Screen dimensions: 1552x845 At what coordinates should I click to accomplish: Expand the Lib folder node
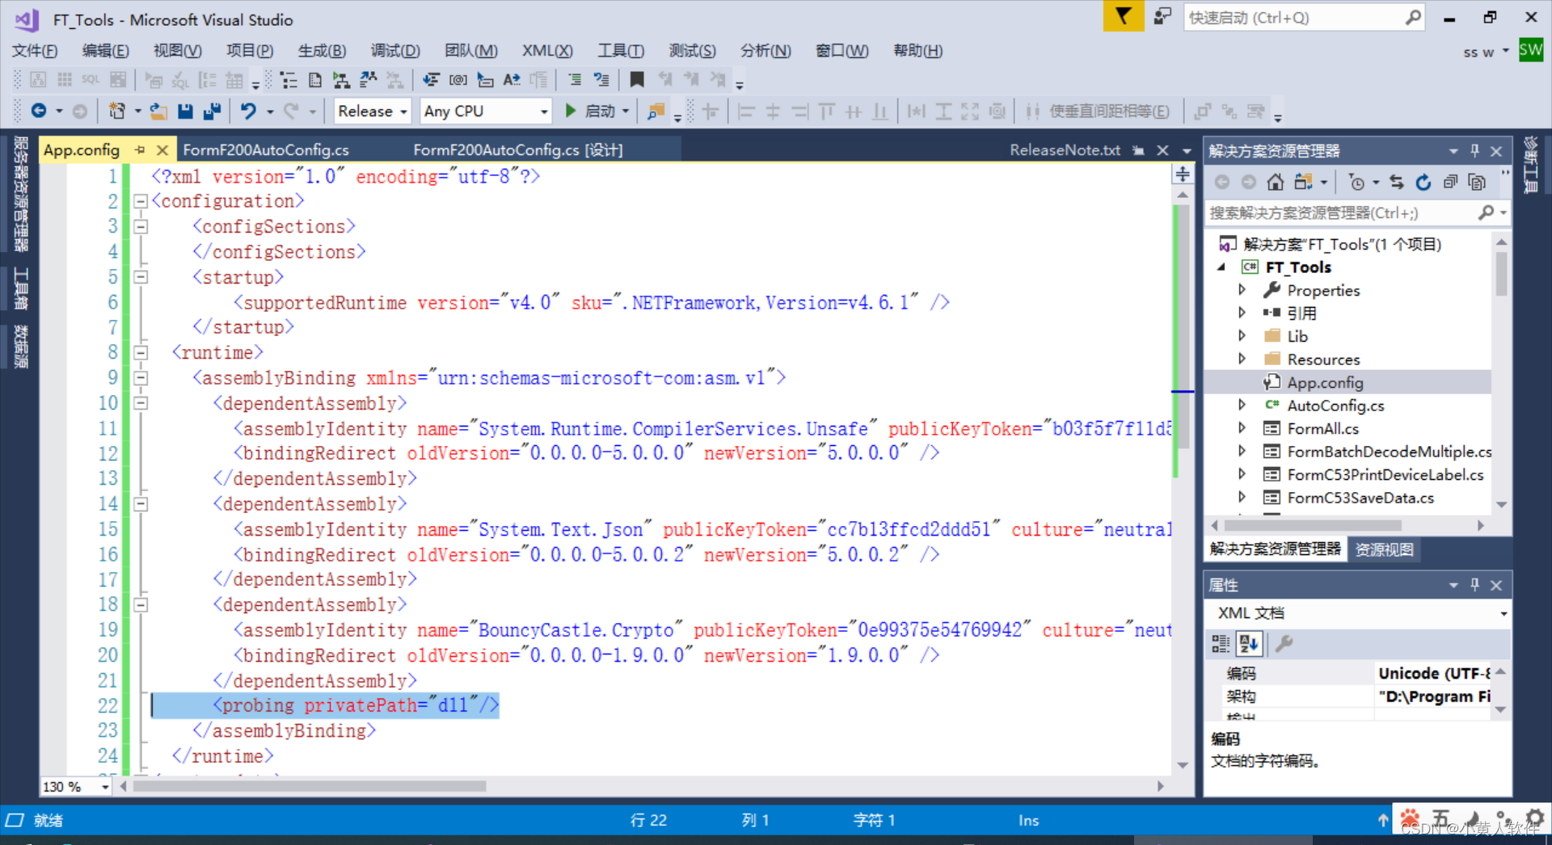[x=1243, y=335]
